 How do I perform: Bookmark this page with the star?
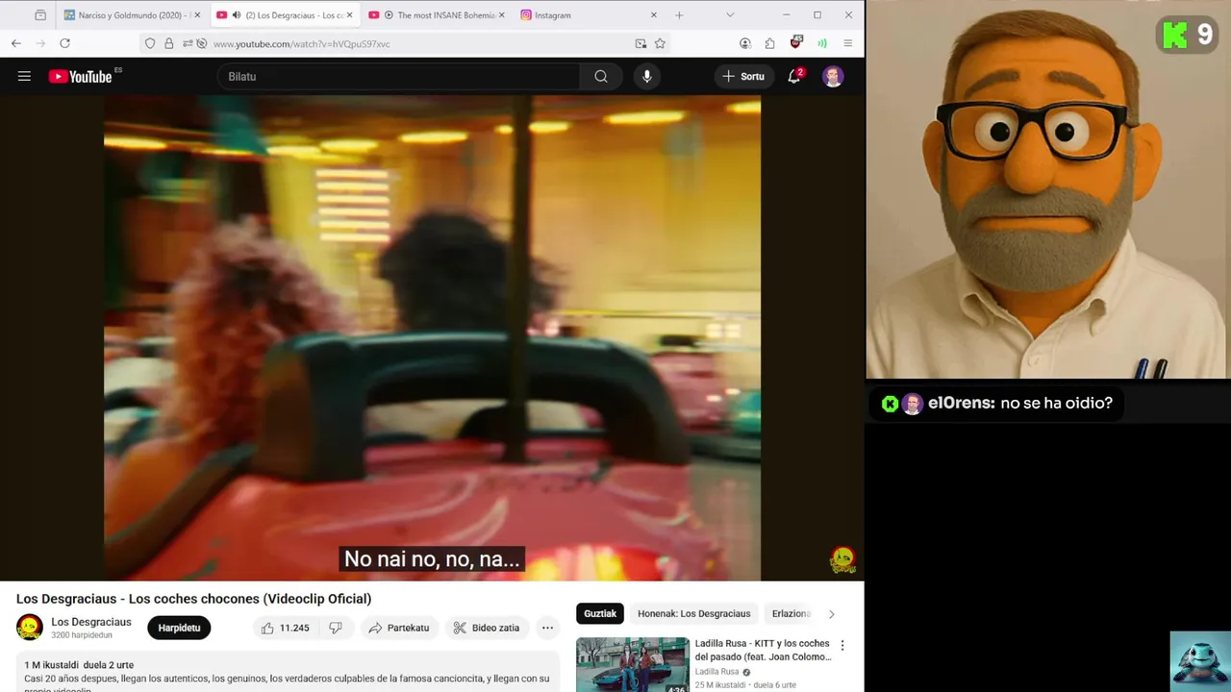[660, 43]
